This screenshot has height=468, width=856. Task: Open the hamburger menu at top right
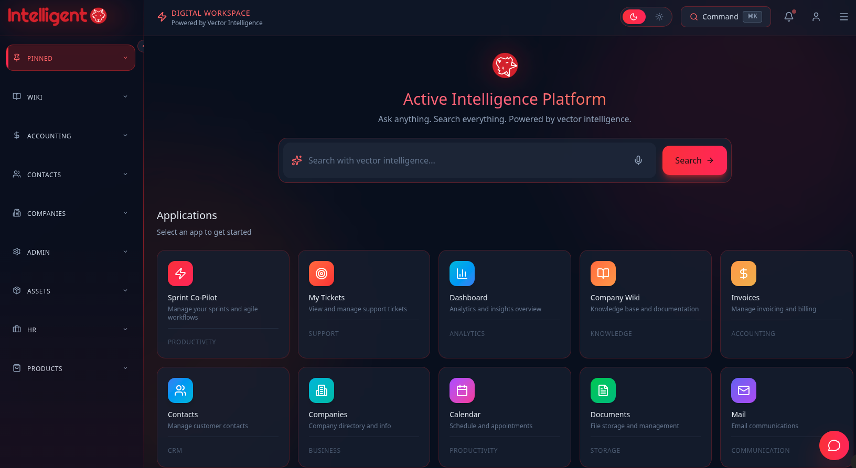click(843, 17)
